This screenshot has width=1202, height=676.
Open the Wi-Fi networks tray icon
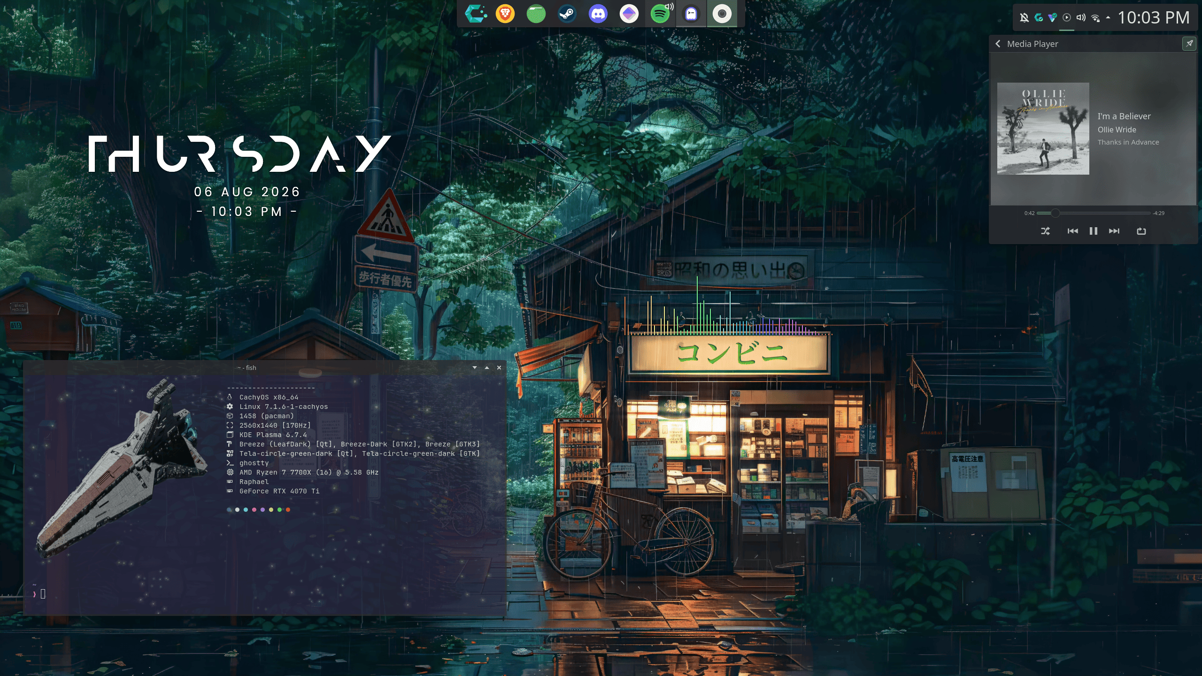click(1095, 18)
